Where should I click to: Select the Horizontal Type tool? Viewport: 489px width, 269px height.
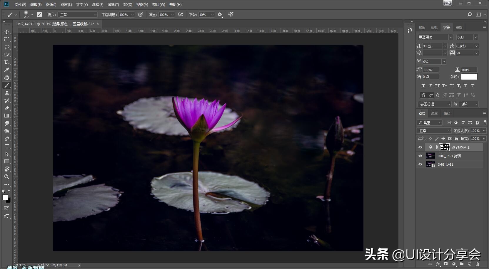tap(7, 146)
